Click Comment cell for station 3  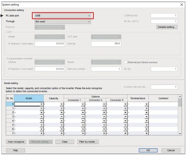click(163, 117)
